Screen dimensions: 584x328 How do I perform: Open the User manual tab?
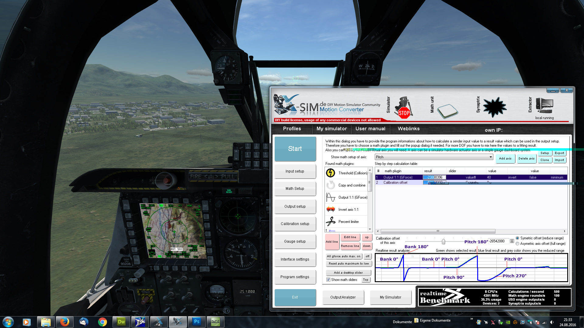click(370, 129)
